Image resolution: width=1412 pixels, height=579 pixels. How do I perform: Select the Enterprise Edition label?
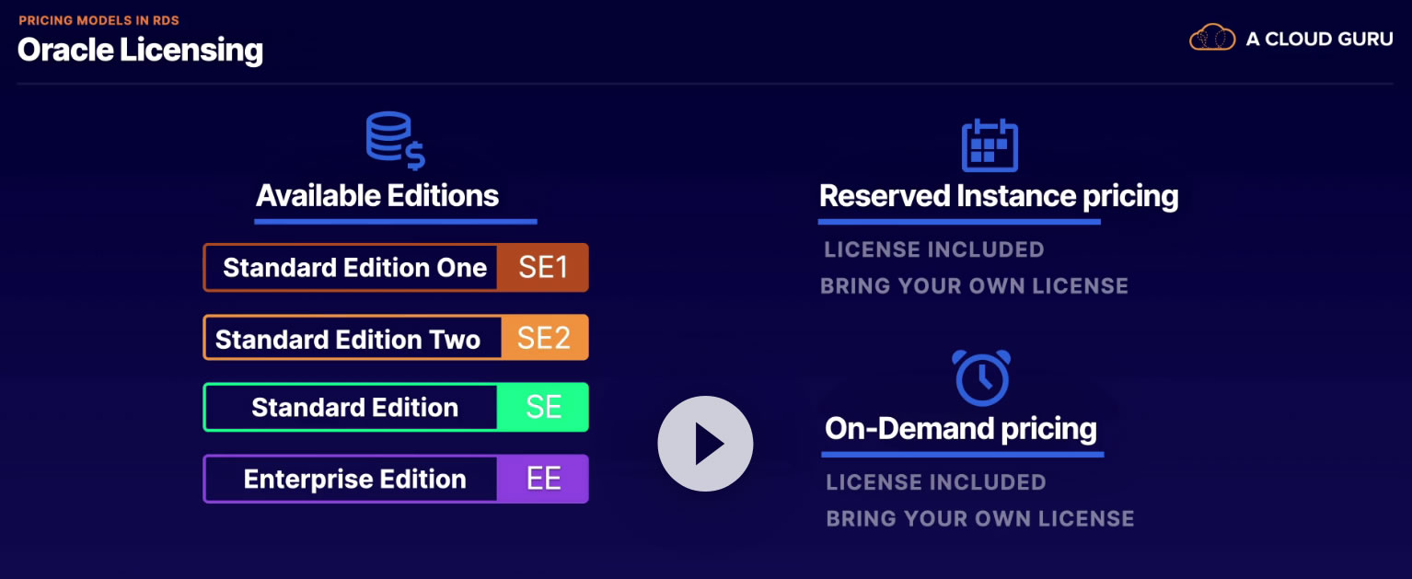tap(354, 479)
